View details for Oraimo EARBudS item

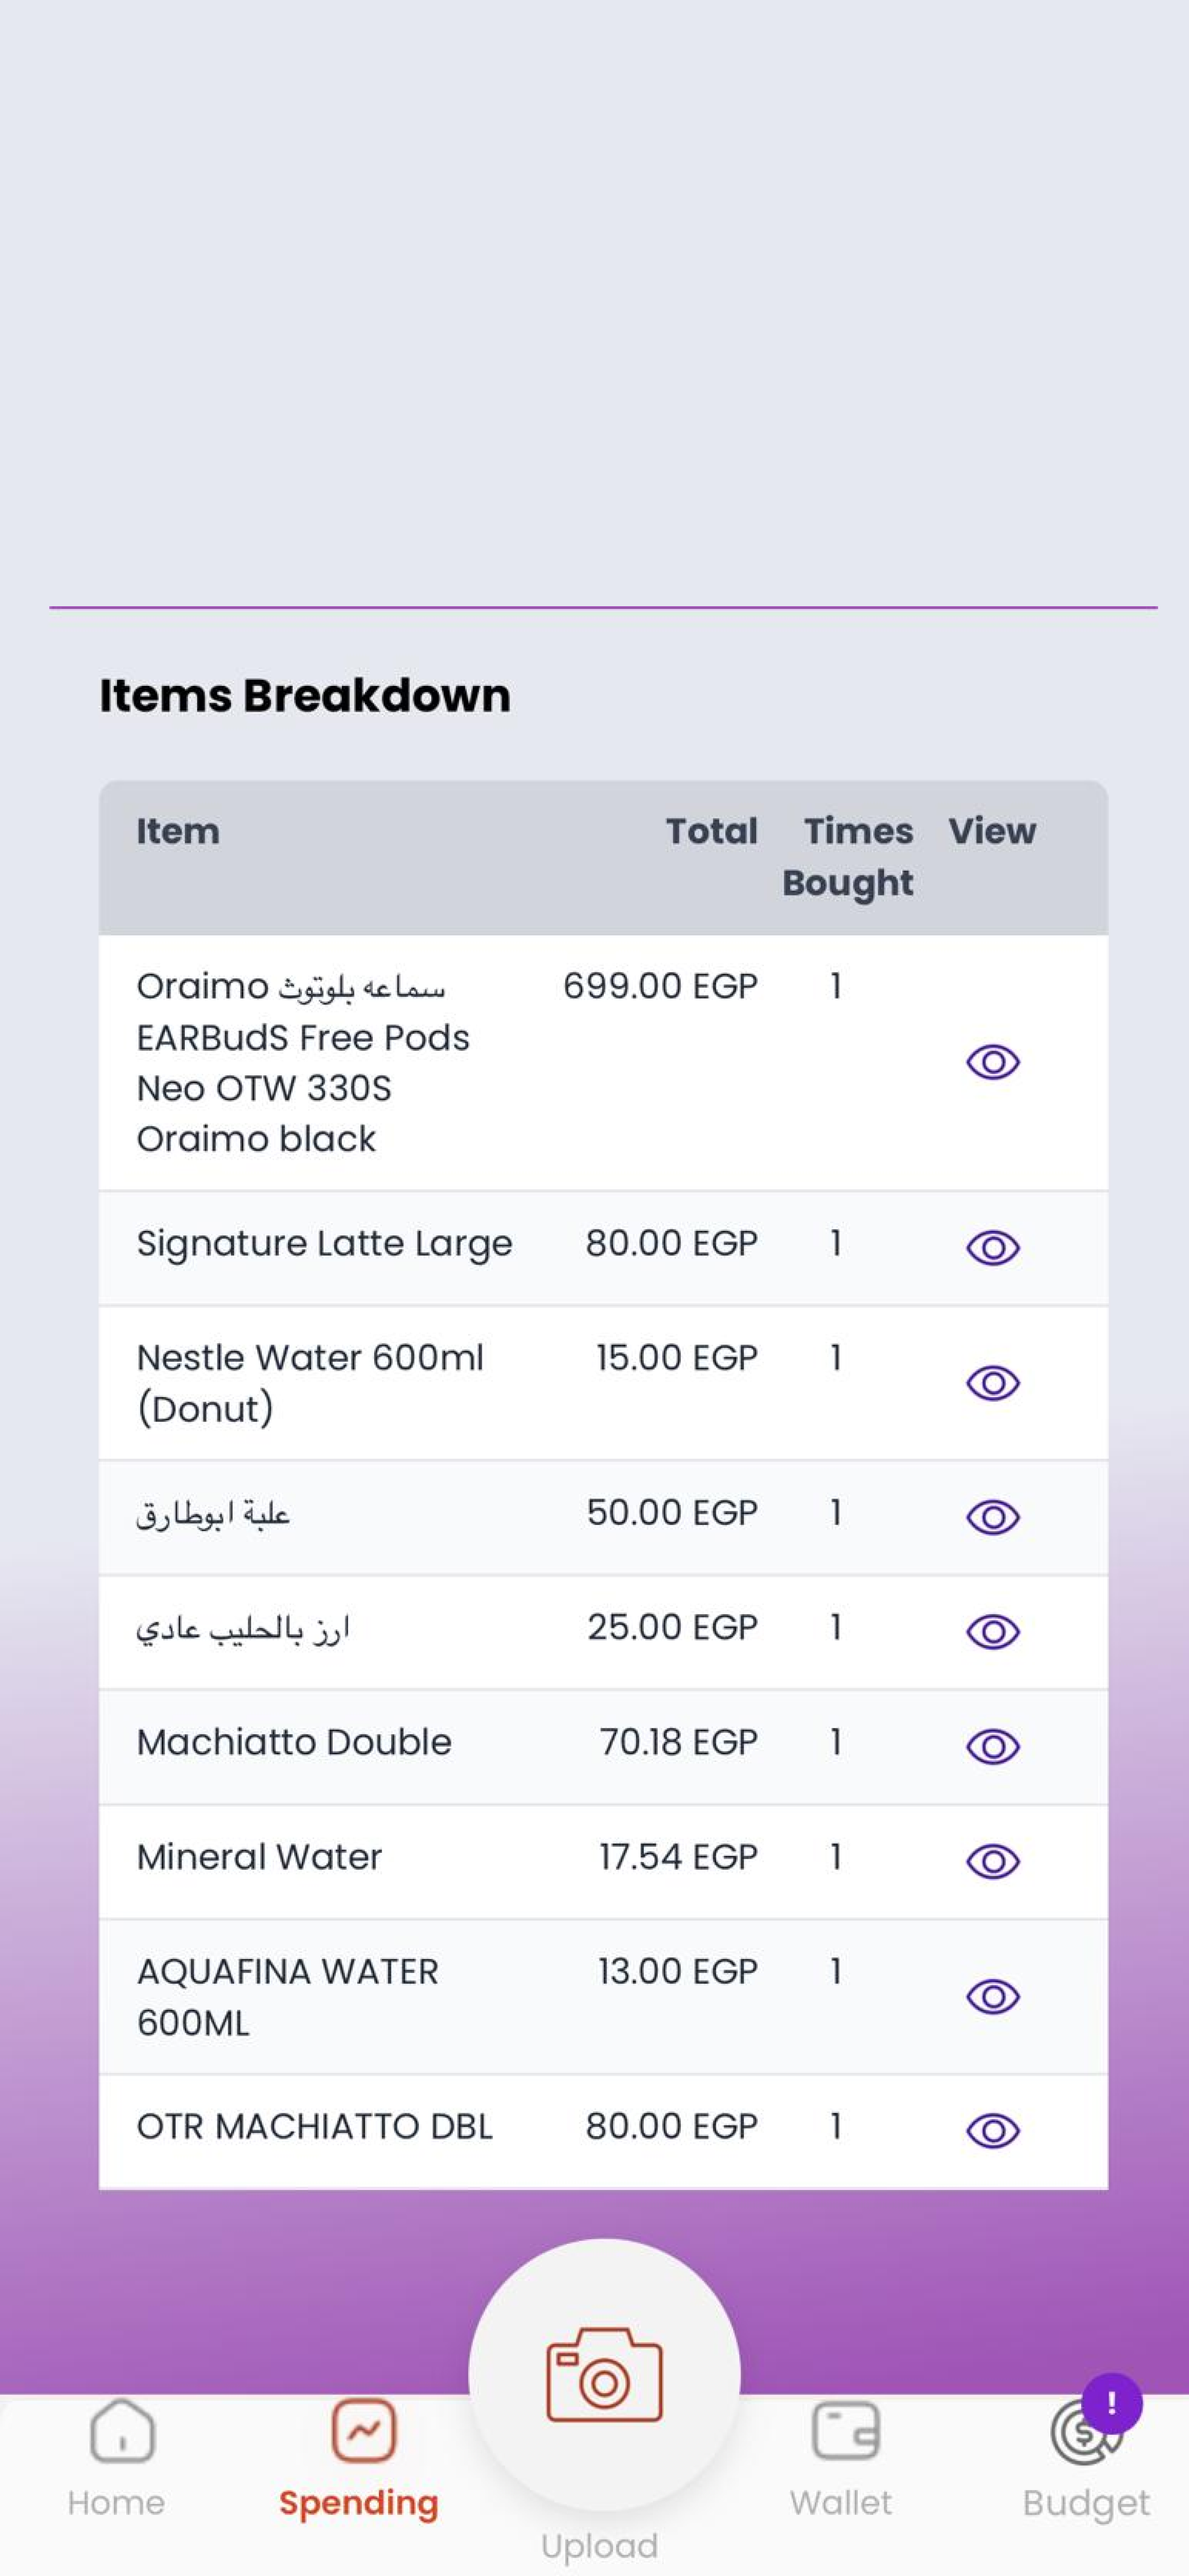point(992,1061)
